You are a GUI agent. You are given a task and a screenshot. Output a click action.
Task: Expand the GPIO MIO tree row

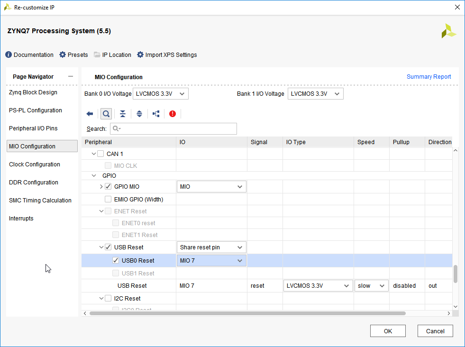point(101,187)
